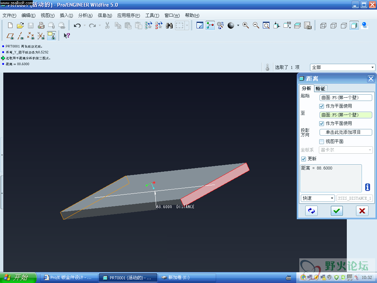Print the model with the printer icon
The width and height of the screenshot is (377, 283).
click(41, 25)
